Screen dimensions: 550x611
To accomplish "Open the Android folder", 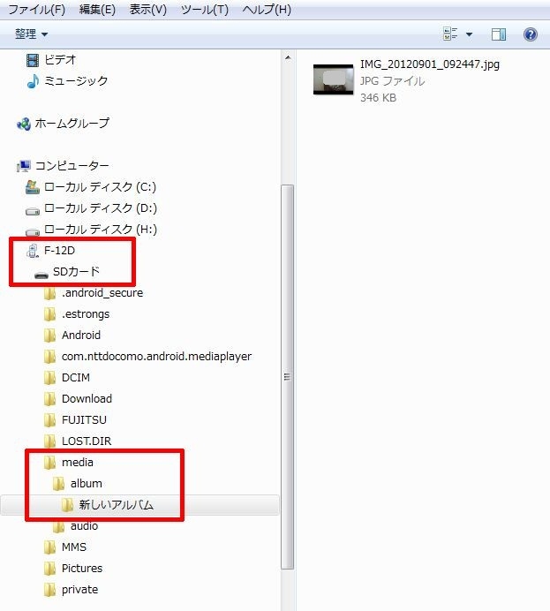I will pos(81,336).
